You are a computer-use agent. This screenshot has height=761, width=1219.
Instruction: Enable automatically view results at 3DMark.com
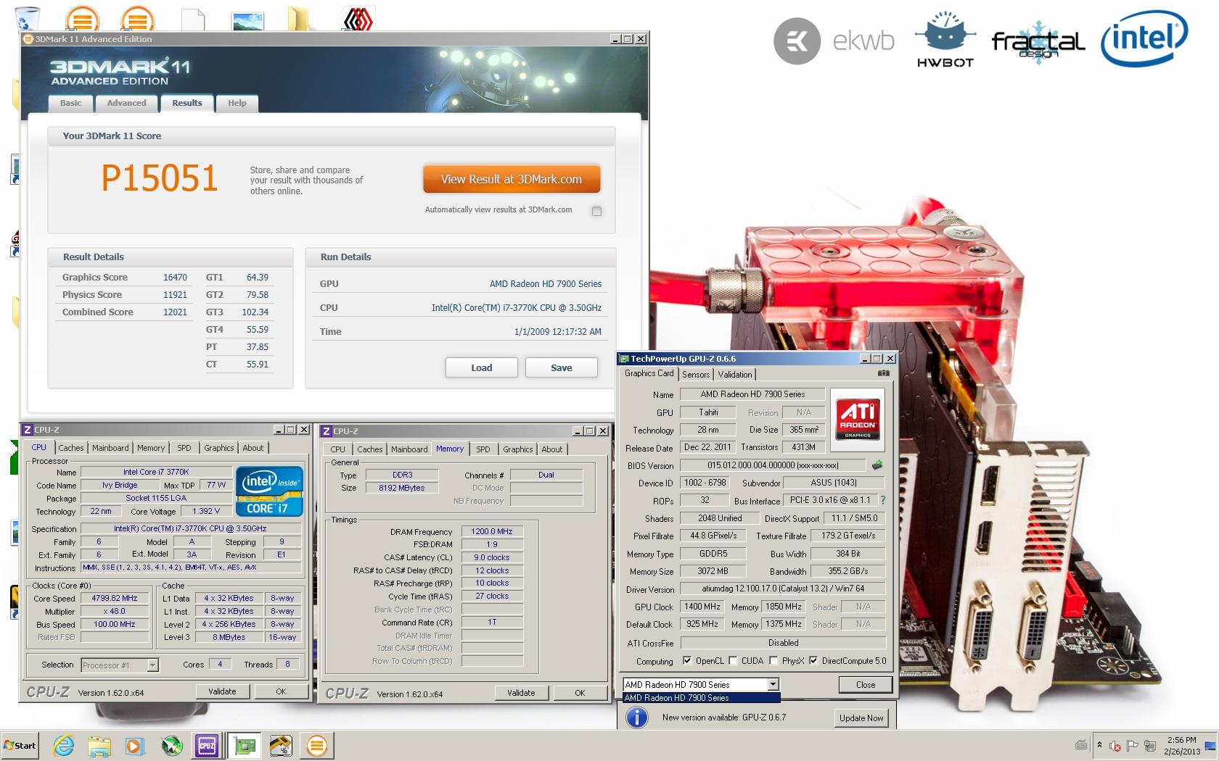[596, 211]
